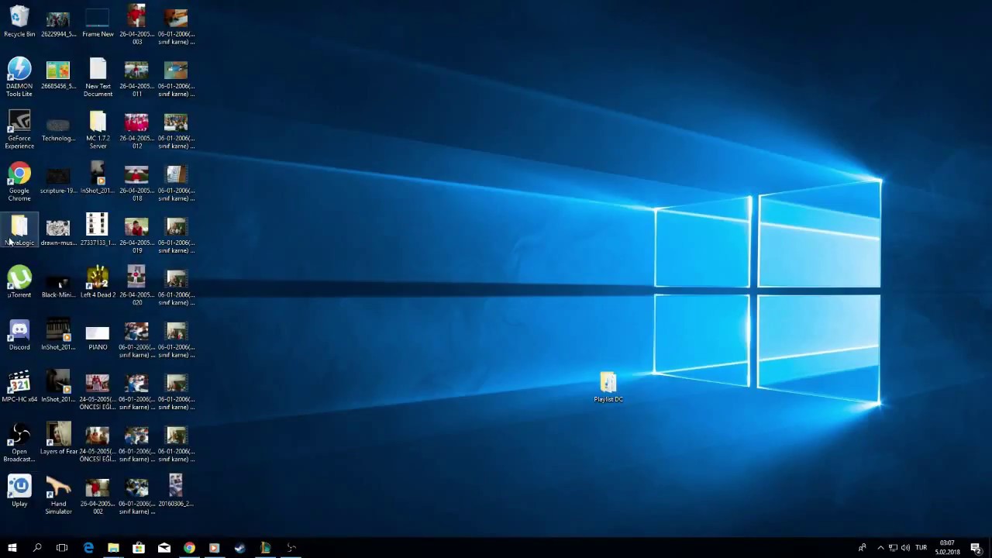The width and height of the screenshot is (992, 558).
Task: Open GeForce Experience desktop shortcut
Action: (19, 129)
